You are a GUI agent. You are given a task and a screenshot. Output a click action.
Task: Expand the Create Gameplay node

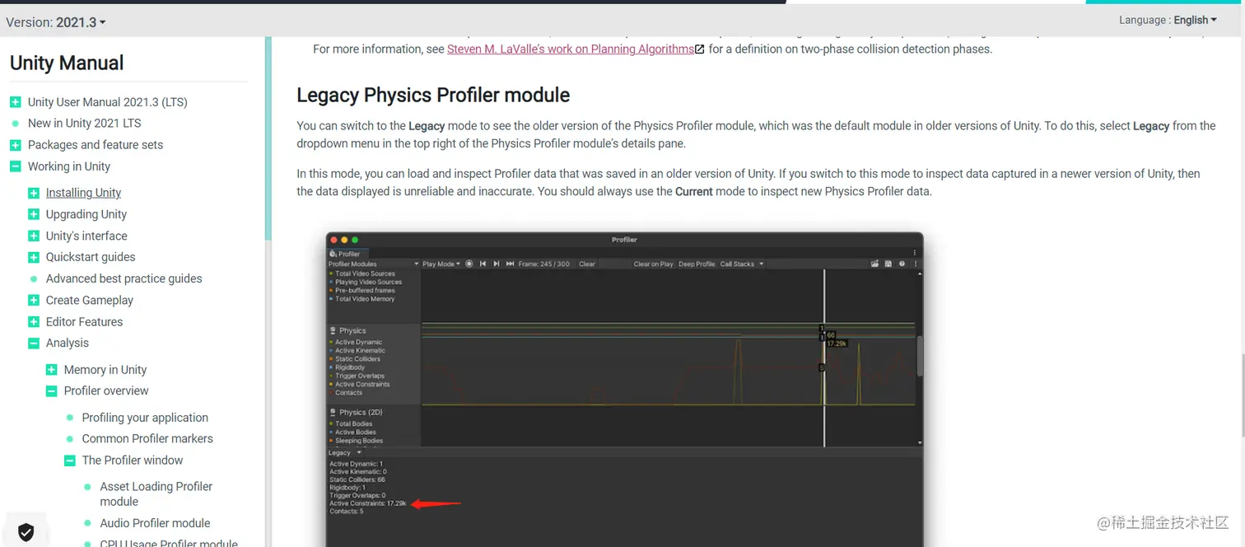coord(34,301)
